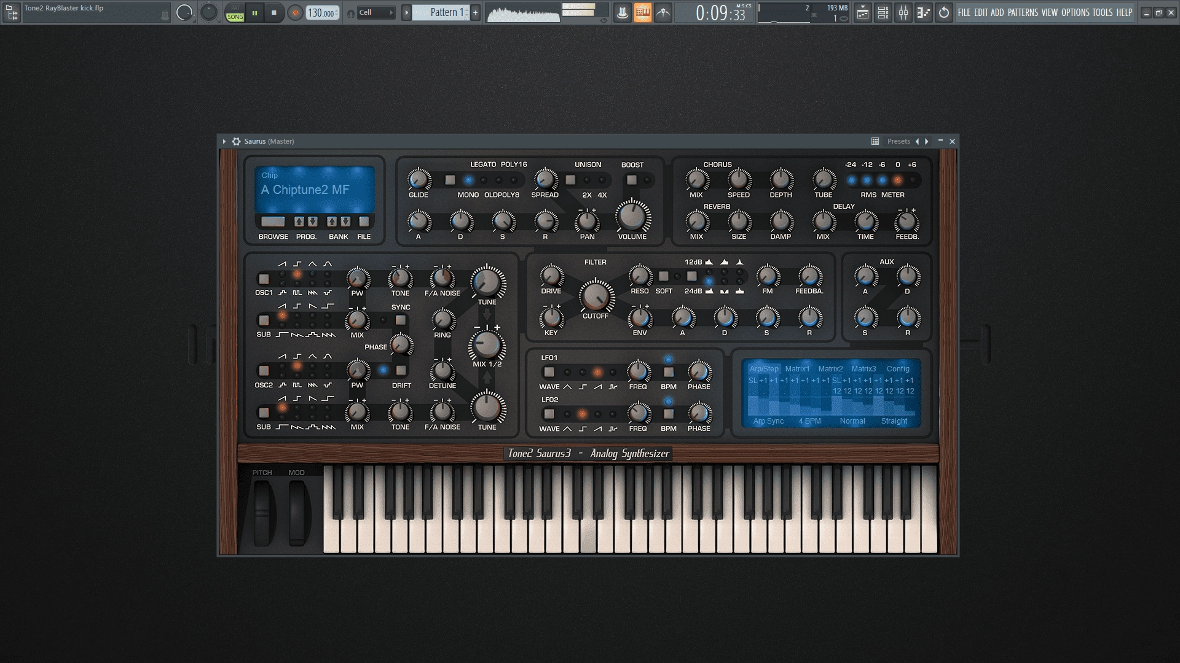Click the voice mode selector button near LEGATO
The image size is (1180, 663).
tap(450, 180)
